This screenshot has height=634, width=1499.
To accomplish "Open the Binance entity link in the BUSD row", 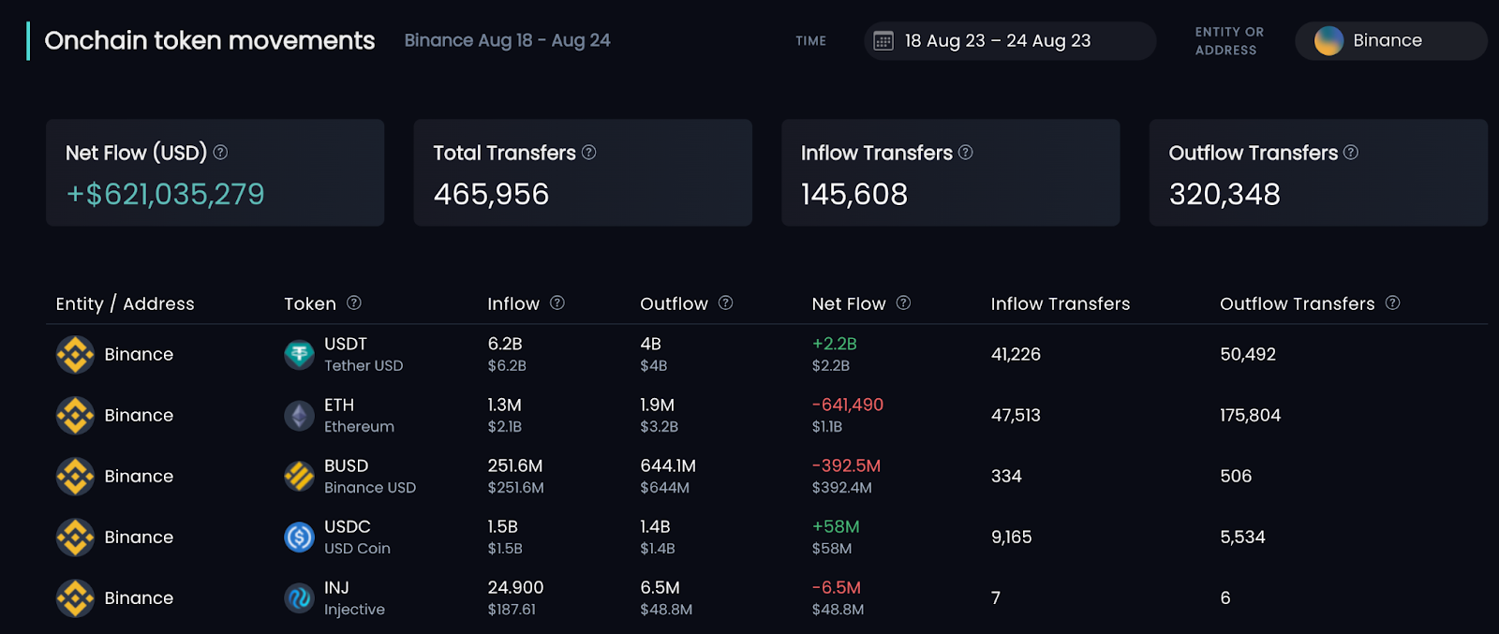I will click(139, 477).
